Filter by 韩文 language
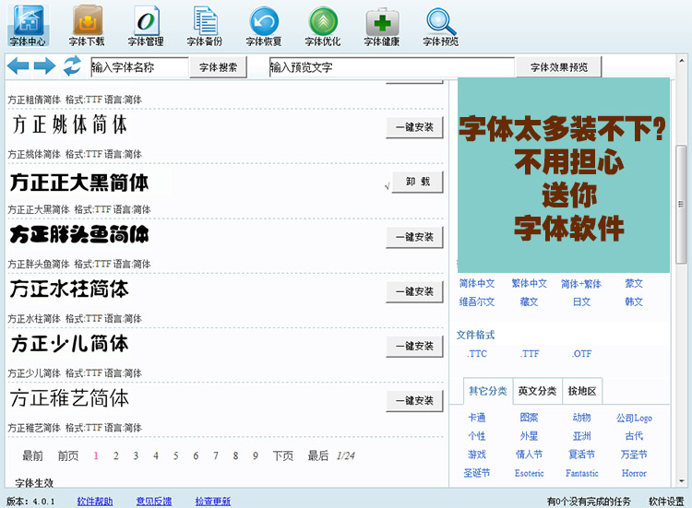The image size is (692, 508). [x=634, y=302]
